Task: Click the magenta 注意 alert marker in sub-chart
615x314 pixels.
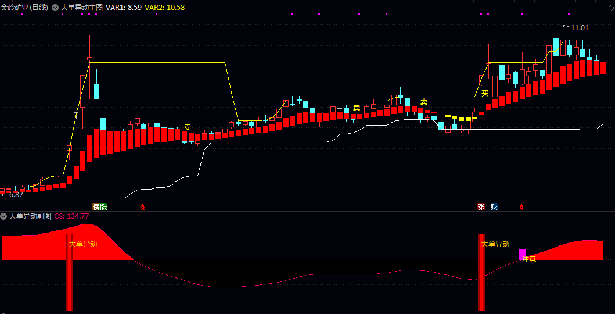Action: [x=523, y=254]
